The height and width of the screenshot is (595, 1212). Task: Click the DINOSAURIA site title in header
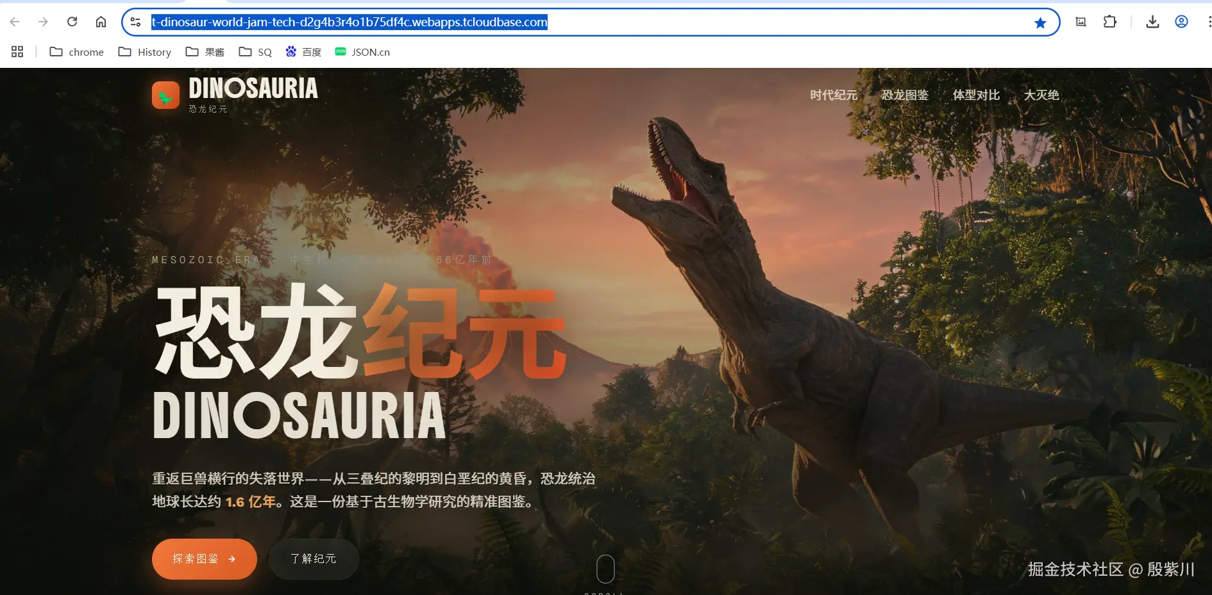tap(253, 88)
